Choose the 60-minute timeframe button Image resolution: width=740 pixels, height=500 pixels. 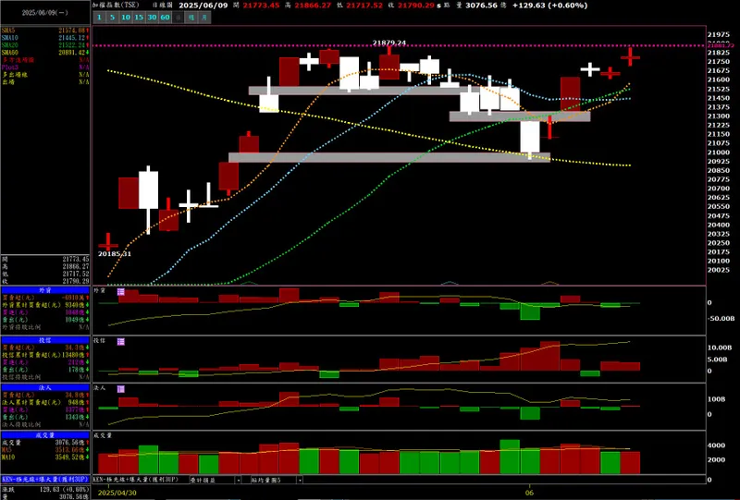[x=165, y=18]
